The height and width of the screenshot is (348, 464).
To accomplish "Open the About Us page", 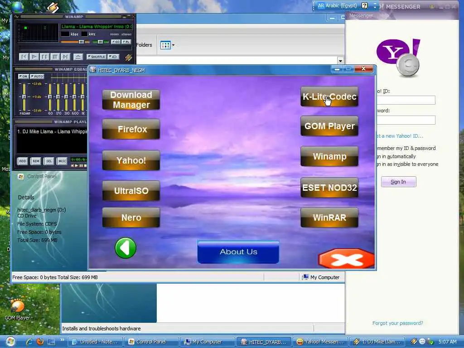I will 238,252.
